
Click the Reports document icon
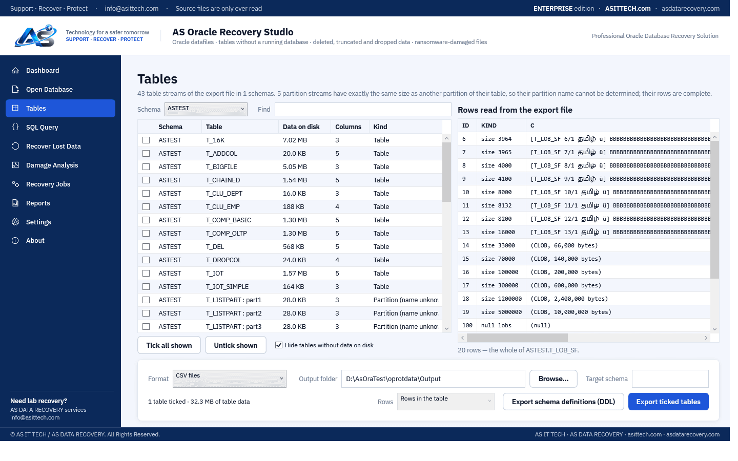click(15, 203)
